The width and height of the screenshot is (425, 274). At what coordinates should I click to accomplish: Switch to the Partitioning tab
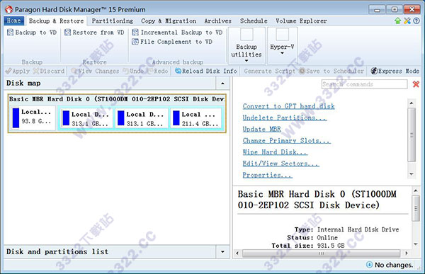113,21
